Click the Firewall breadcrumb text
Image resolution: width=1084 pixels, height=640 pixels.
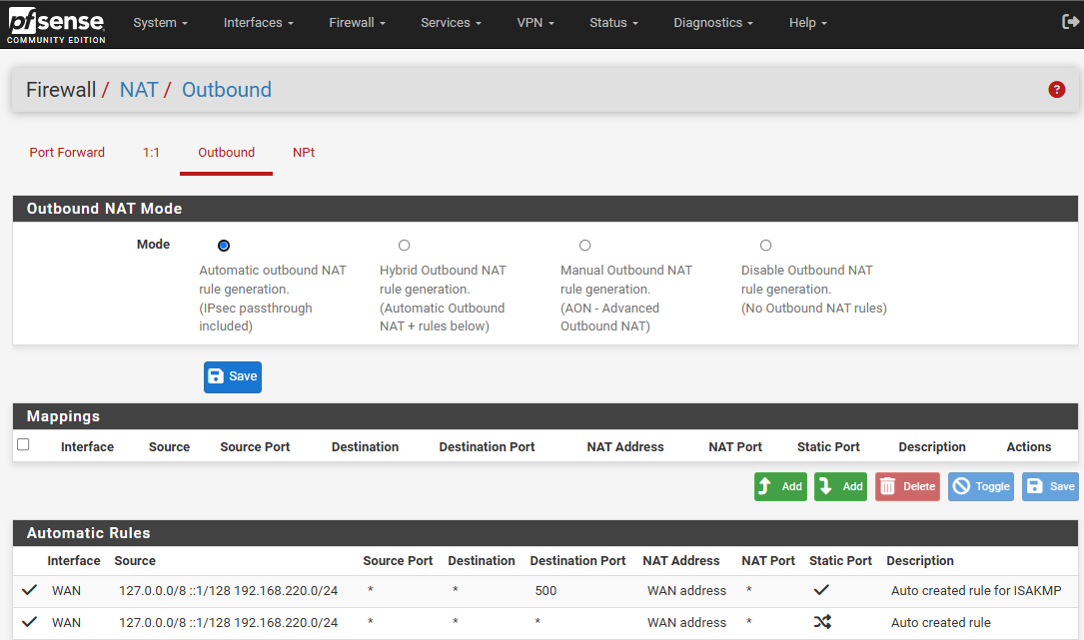click(61, 90)
